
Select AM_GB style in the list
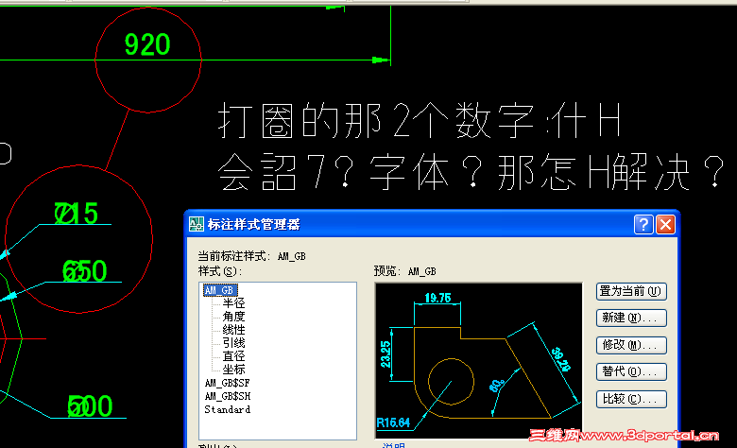coord(220,290)
